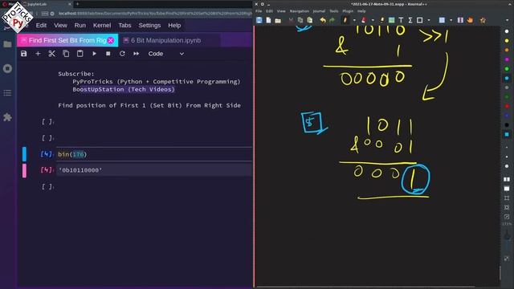Click the browser address bar
Image resolution: width=514 pixels, height=289 pixels.
(154, 14)
